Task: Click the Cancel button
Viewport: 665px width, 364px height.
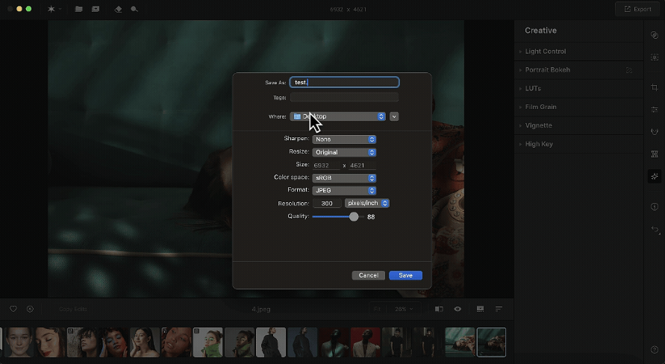Action: (368, 275)
